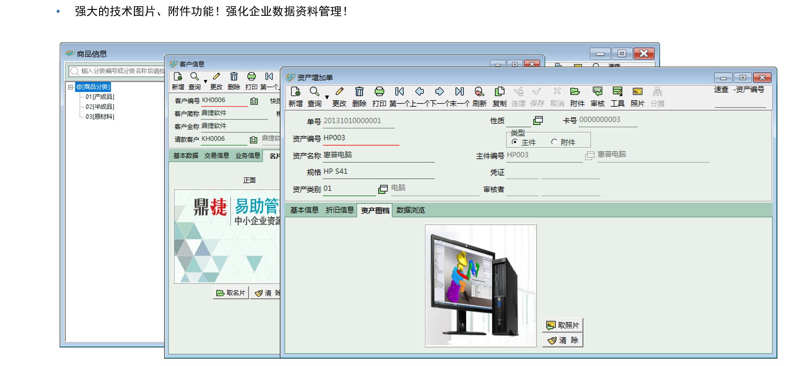Switch to the 数据浏览 tab
Screen dimensions: 796x366
click(x=410, y=210)
